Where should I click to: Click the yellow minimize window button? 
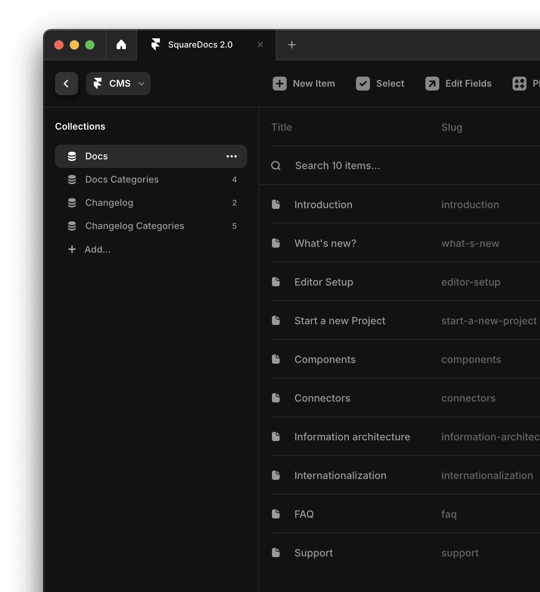(x=74, y=45)
